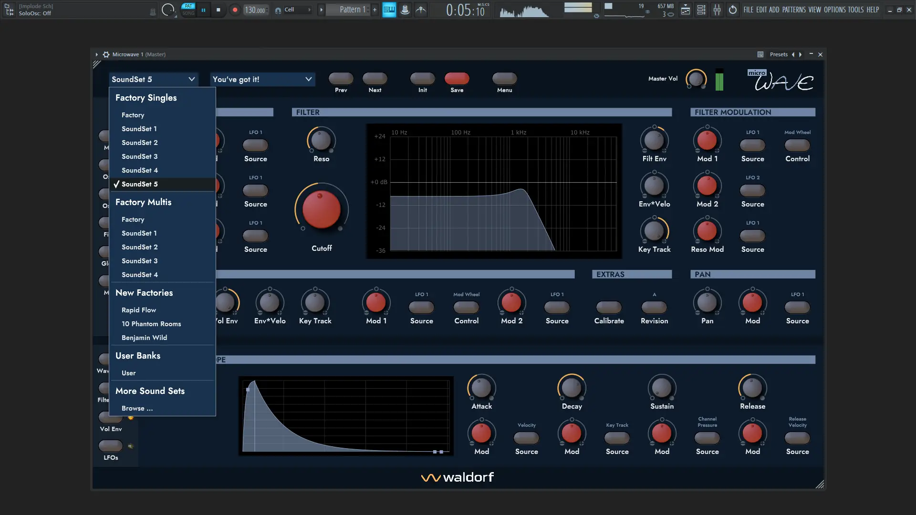The image size is (916, 515).
Task: Open the mixer icon in top toolbar
Action: (717, 10)
